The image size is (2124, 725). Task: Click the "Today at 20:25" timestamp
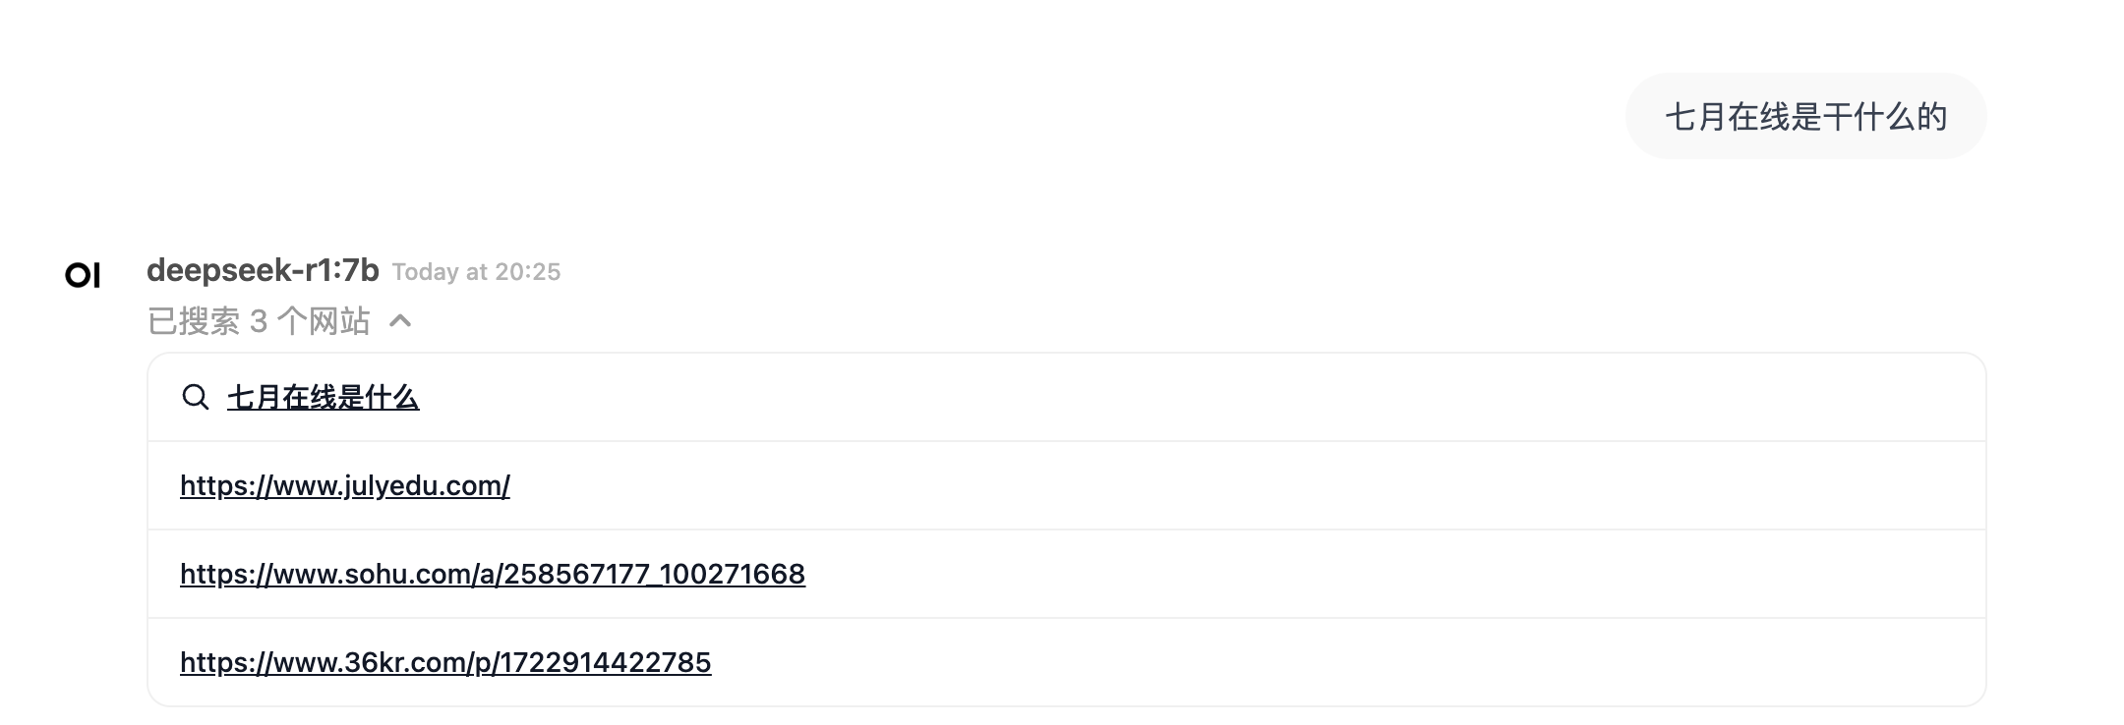476,272
